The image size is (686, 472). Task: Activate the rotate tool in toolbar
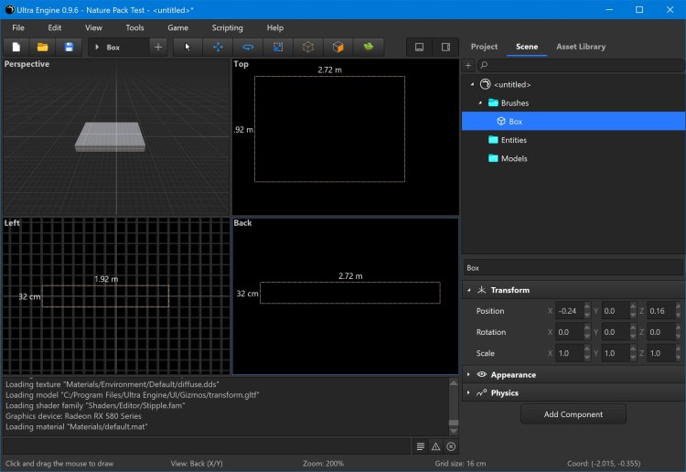tap(247, 47)
